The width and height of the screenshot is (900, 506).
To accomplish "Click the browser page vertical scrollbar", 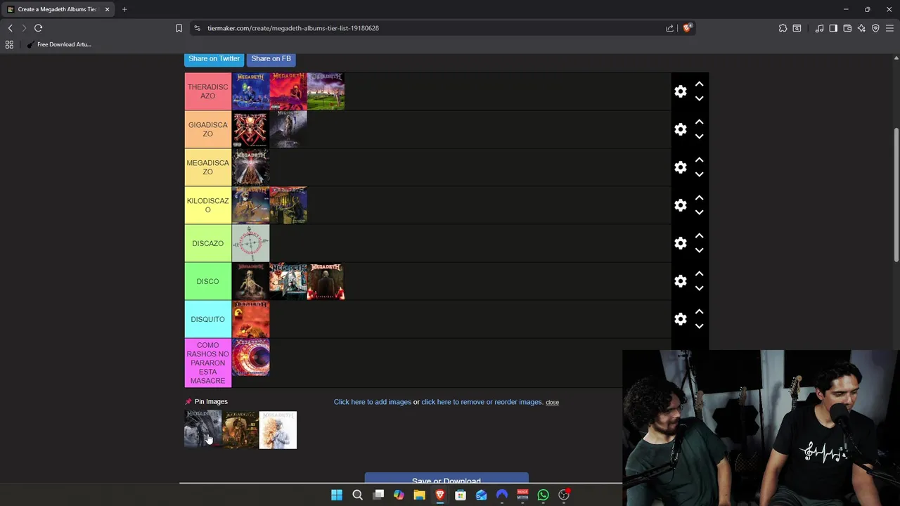I will pos(896,197).
